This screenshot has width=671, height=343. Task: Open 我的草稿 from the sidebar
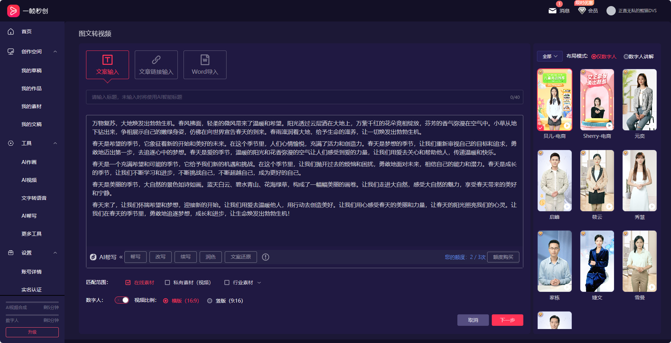pos(32,70)
